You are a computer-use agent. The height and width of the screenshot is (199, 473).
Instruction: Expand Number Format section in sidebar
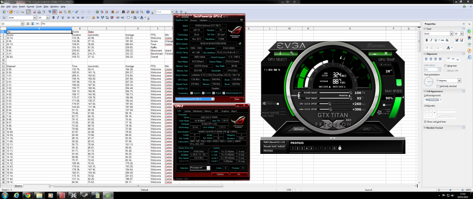tap(424, 128)
